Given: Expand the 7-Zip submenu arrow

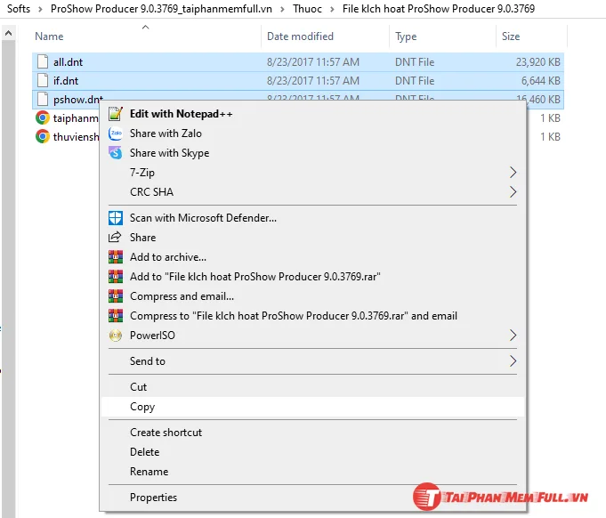Looking at the screenshot, I should [513, 173].
